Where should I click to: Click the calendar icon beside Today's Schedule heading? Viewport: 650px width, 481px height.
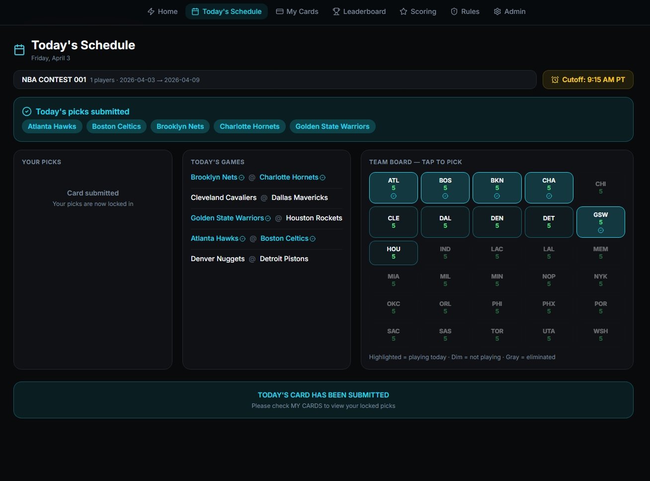[x=19, y=50]
